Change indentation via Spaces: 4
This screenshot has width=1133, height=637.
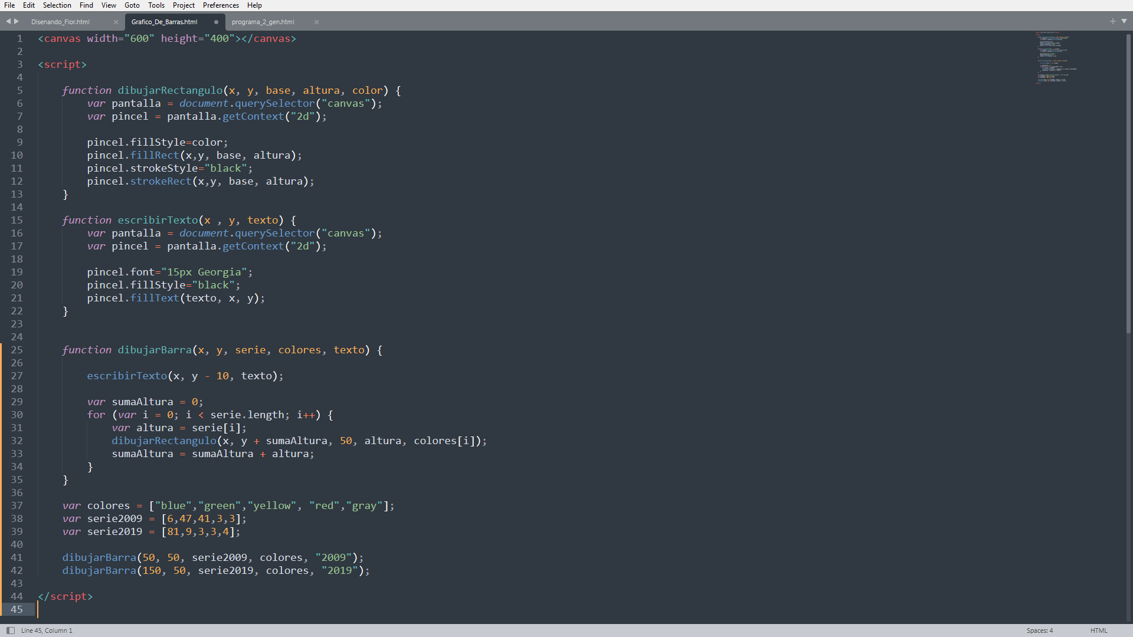click(x=1039, y=631)
